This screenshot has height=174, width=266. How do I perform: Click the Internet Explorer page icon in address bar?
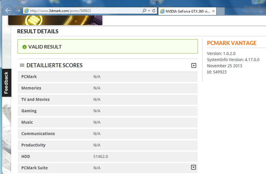tap(26, 11)
